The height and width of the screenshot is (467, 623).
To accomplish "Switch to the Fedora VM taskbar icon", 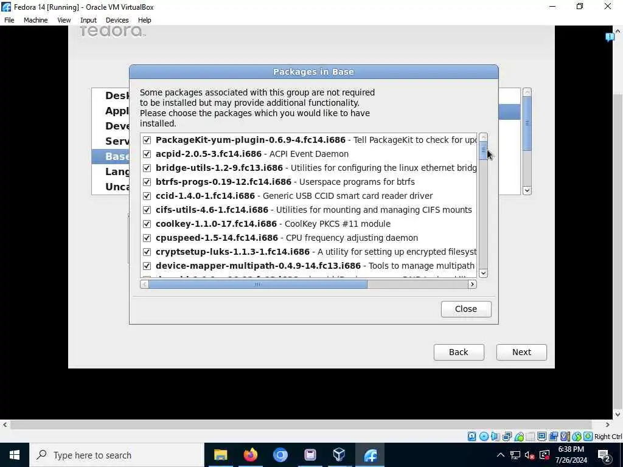I will [370, 455].
